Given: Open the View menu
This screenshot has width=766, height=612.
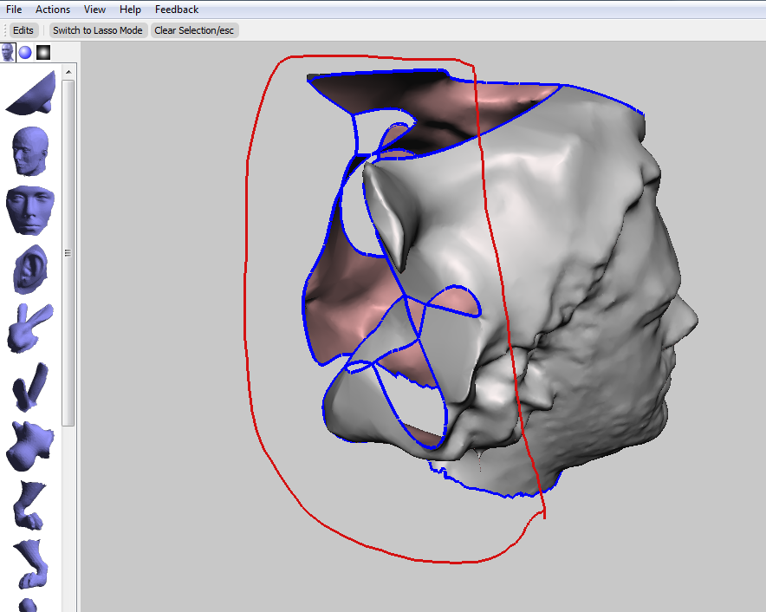Looking at the screenshot, I should click(x=94, y=10).
